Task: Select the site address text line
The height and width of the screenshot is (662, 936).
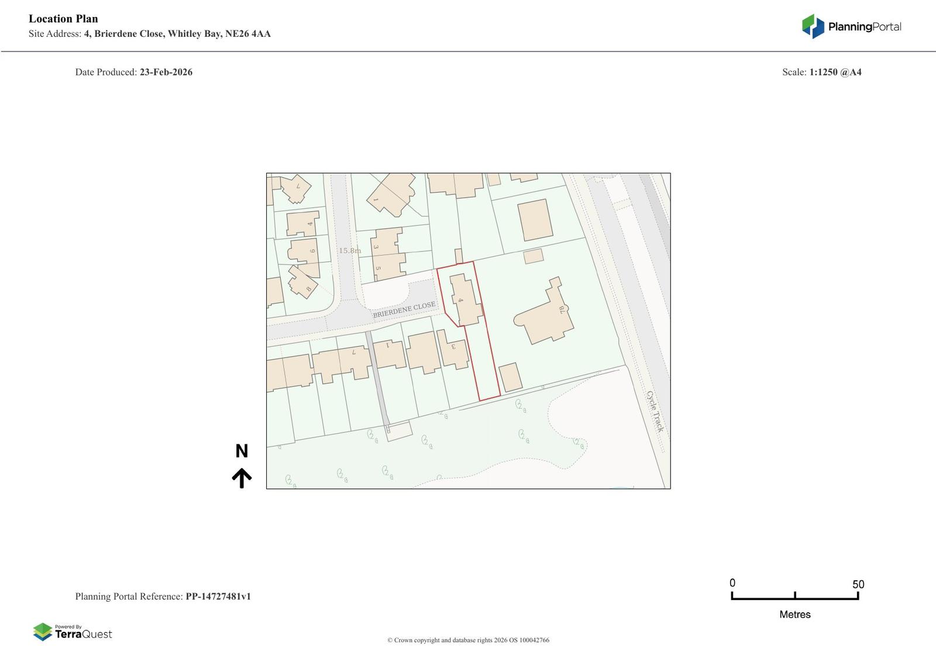Action: 150,34
